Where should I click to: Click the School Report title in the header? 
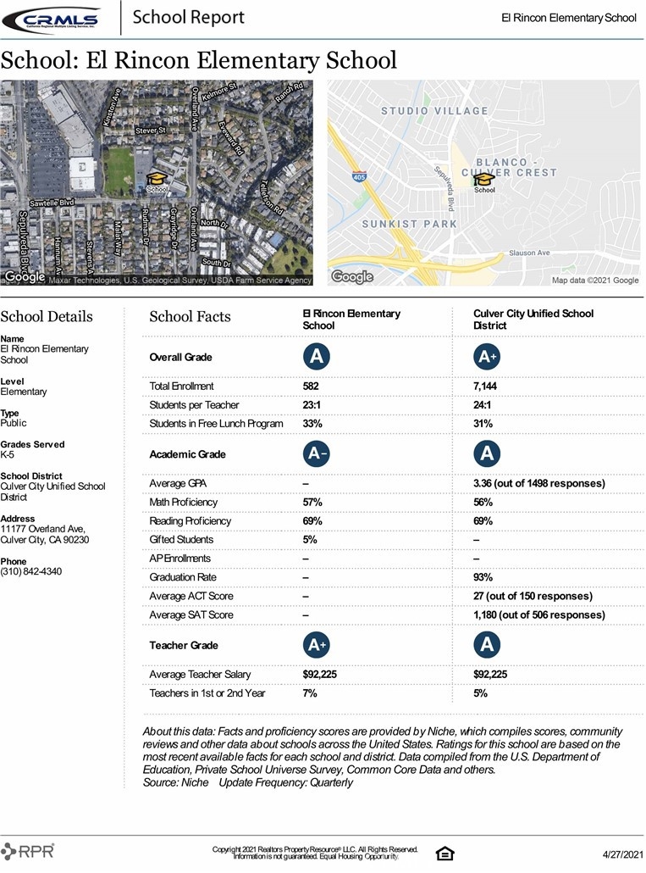188,17
